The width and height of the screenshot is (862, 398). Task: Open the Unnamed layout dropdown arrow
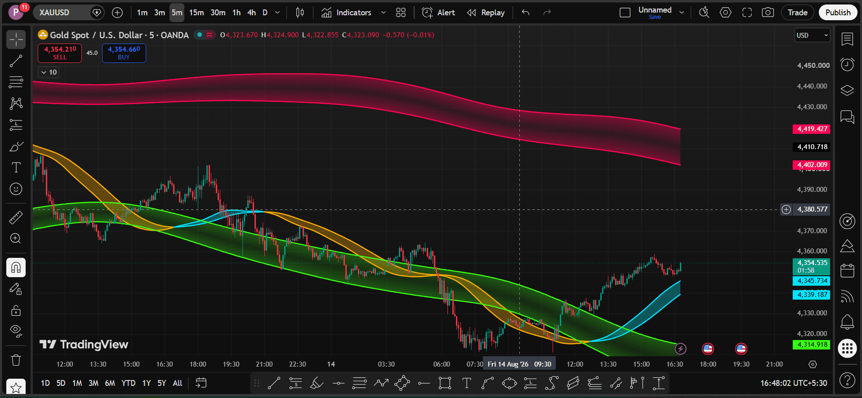tap(682, 13)
